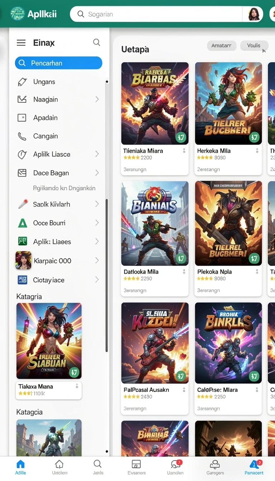
Task: Click the Saplk Kiivlarh pin icon
Action: [x=23, y=204]
